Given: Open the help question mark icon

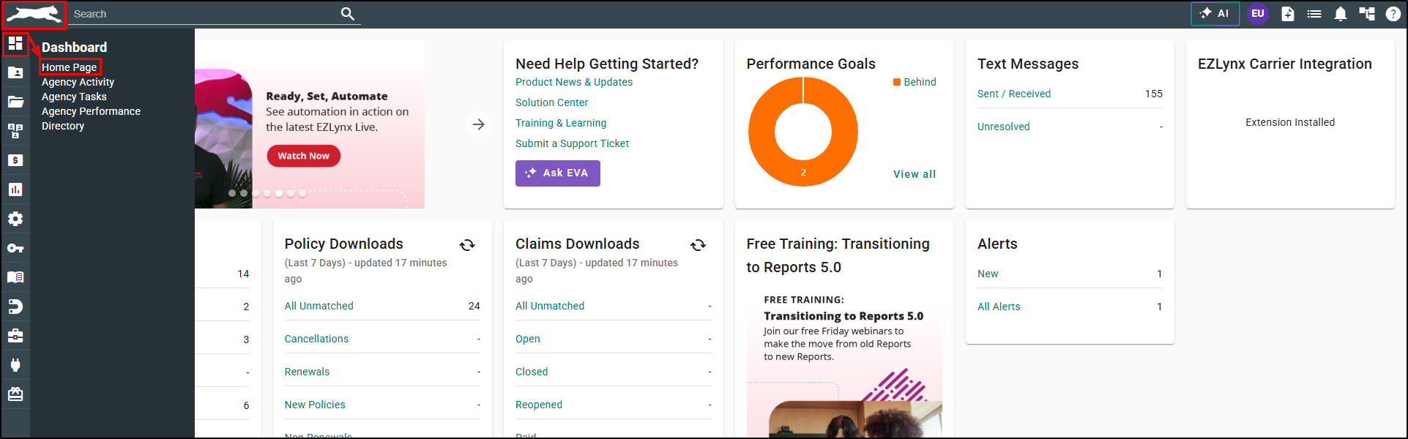Looking at the screenshot, I should [1393, 14].
